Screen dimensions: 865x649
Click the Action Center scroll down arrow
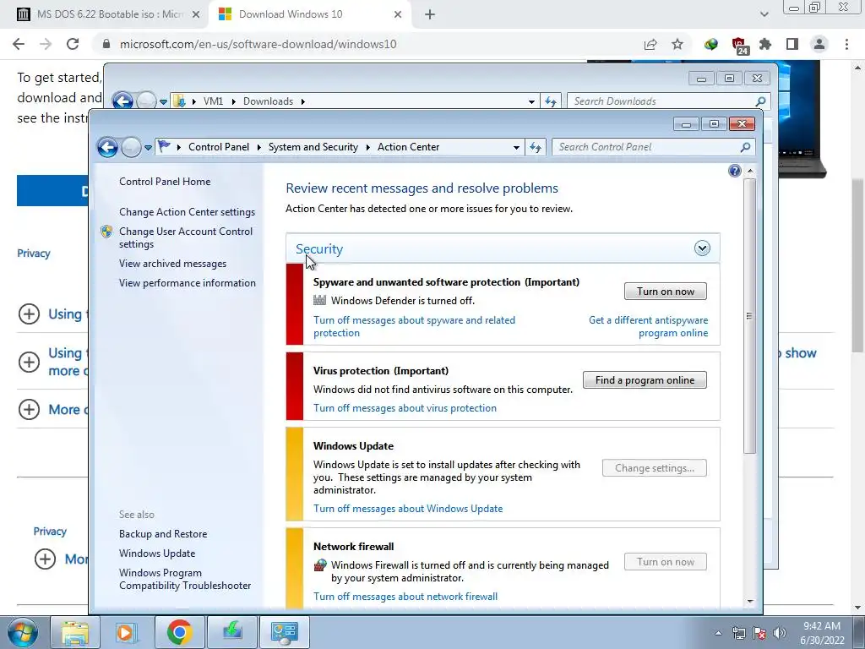[x=750, y=602]
